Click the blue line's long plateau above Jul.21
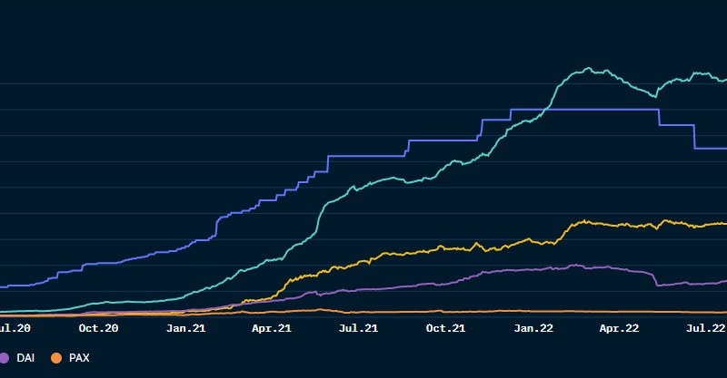727x378 pixels. coord(363,156)
